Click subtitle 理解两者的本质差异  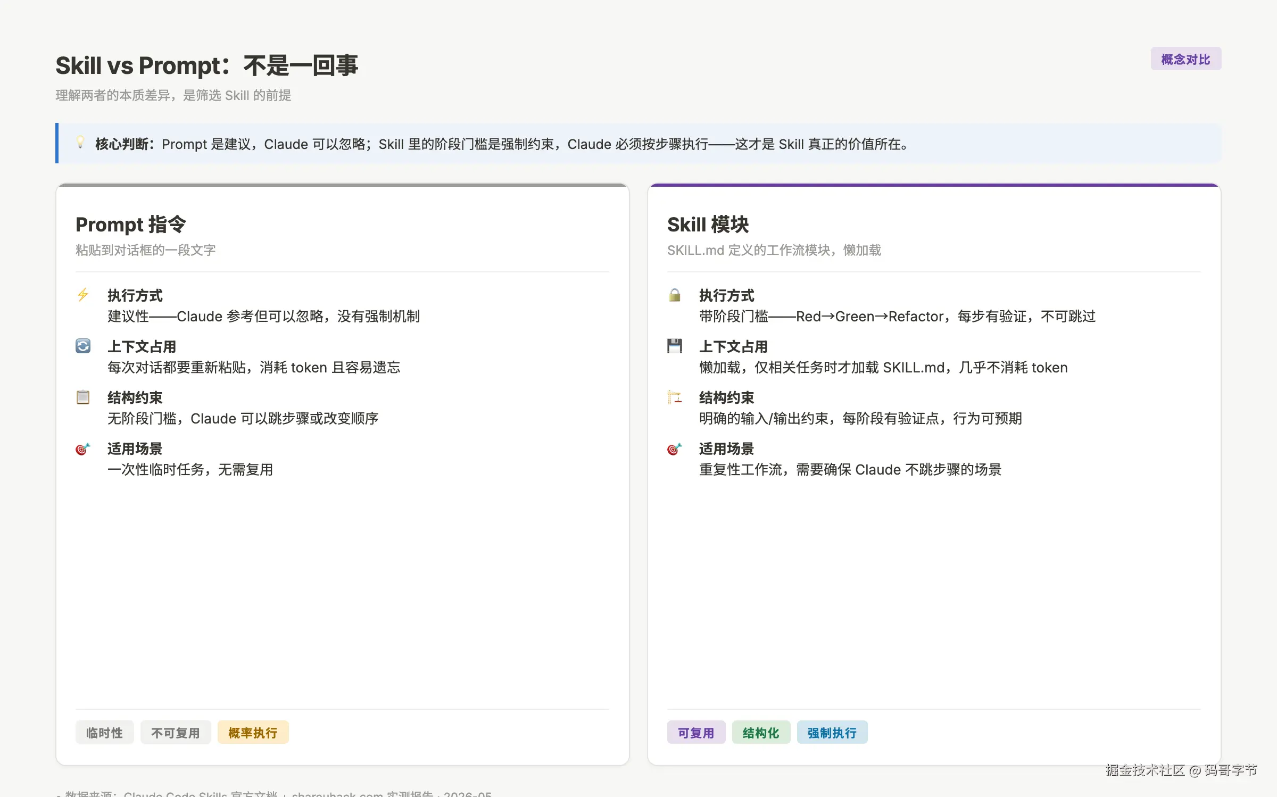point(113,95)
